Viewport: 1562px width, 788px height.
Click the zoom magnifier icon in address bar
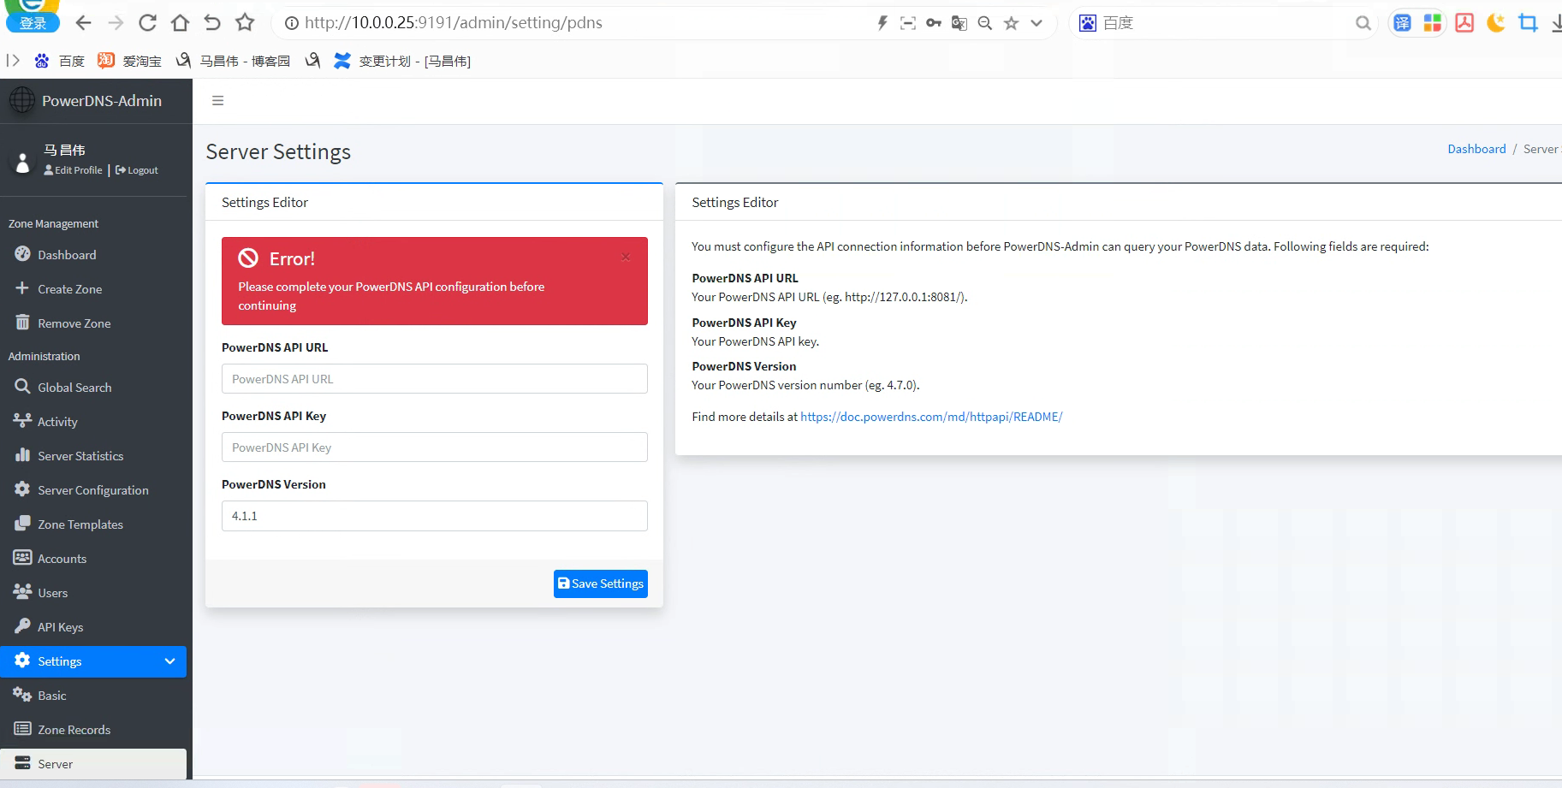click(985, 23)
